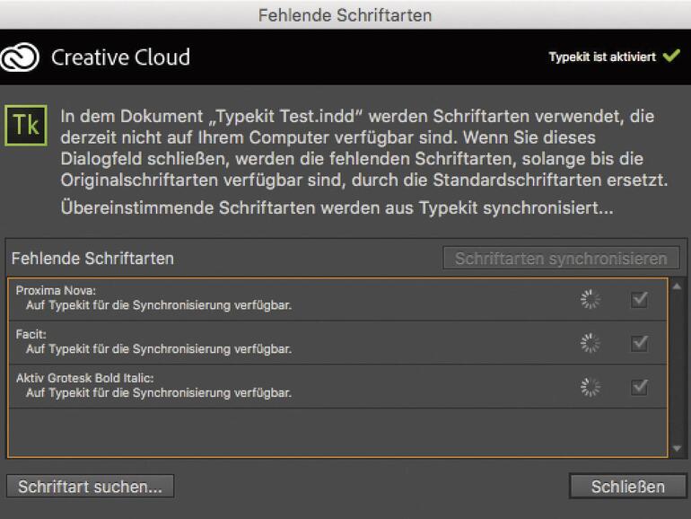Click the Fehlende Schriftarten list header
691x519 pixels.
92,259
